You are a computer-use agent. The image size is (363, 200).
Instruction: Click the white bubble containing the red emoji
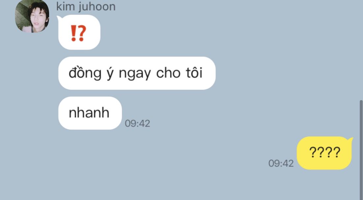[x=79, y=32]
